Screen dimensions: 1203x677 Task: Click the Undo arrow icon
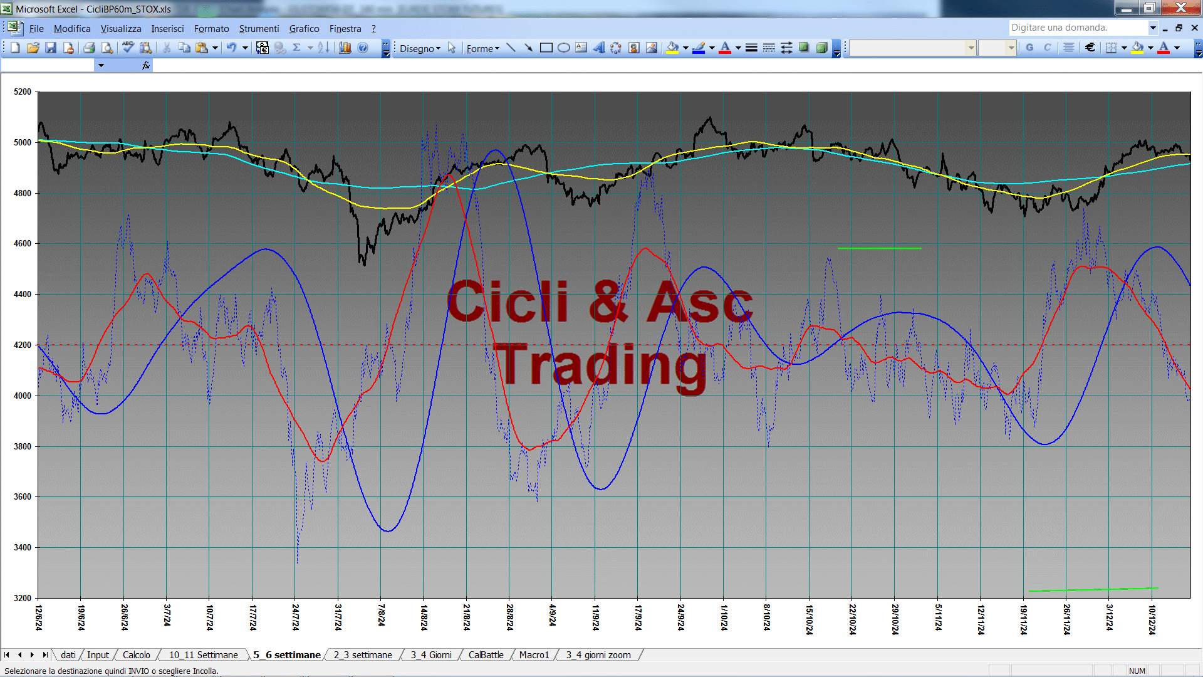click(231, 48)
